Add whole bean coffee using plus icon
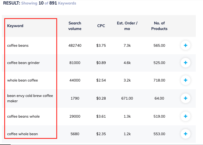The image size is (203, 145). click(x=185, y=80)
